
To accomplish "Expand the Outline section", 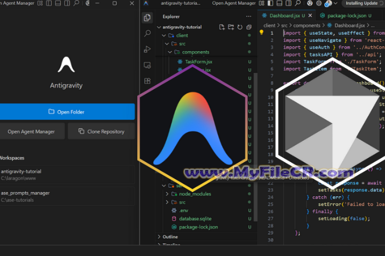I will (x=159, y=237).
